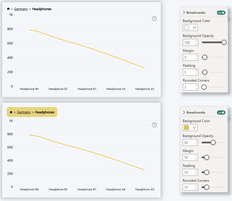Screen dimensions: 232x201
Task: Click the Padding field showing 10
Action: [x=190, y=172]
